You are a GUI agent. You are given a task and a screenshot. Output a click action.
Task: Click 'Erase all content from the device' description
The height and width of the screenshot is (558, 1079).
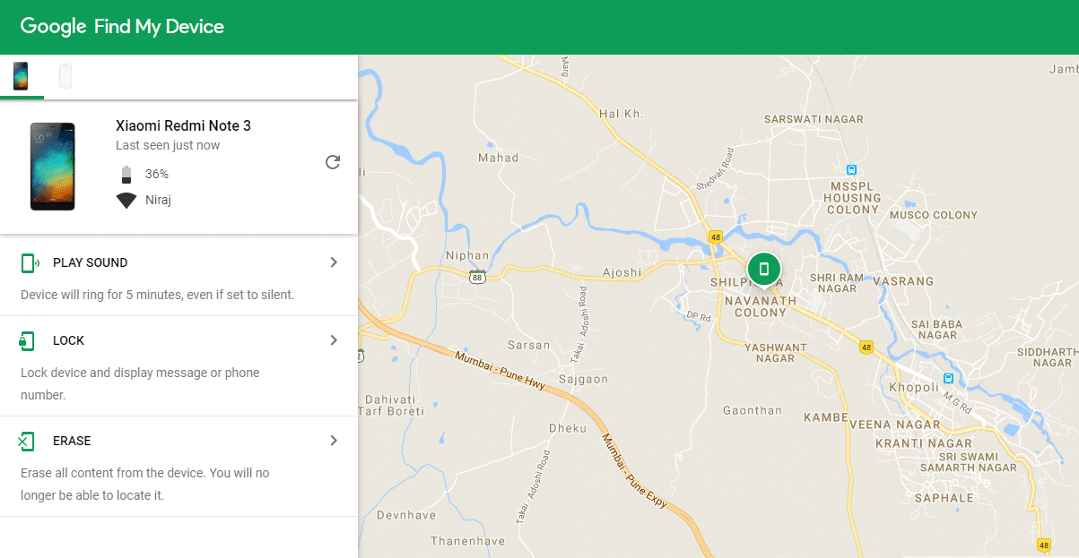tap(145, 484)
